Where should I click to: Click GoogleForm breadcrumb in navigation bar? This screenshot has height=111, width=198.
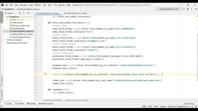[x=8, y=9]
